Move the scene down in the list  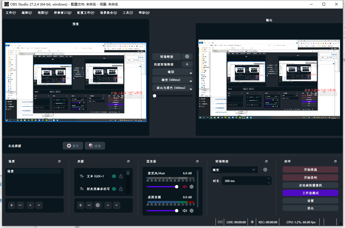coord(39,205)
